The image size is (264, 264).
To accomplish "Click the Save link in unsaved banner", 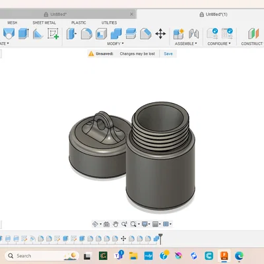I will click(168, 53).
